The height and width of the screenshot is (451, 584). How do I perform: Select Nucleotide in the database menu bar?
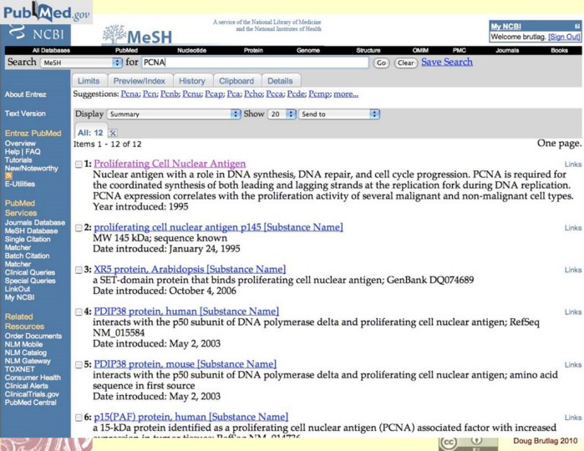182,50
